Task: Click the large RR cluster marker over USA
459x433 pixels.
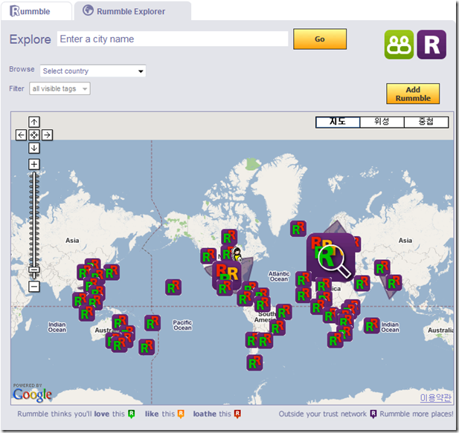Action: point(227,276)
